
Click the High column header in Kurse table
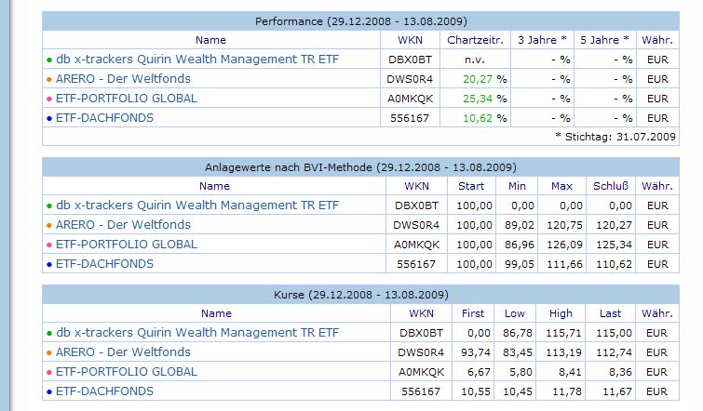pos(561,313)
